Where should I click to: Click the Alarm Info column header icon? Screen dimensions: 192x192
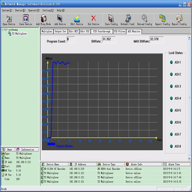(x=127, y=164)
